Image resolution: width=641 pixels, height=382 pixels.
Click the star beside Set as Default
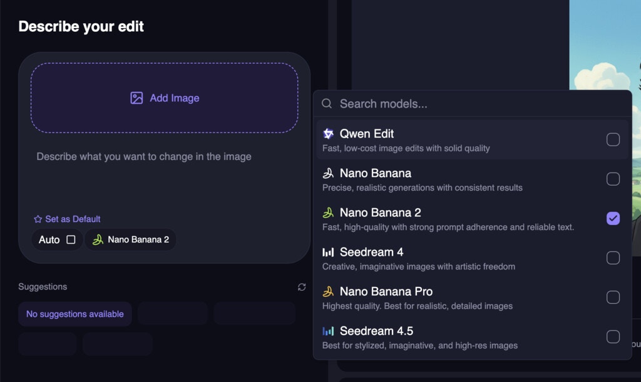[38, 219]
